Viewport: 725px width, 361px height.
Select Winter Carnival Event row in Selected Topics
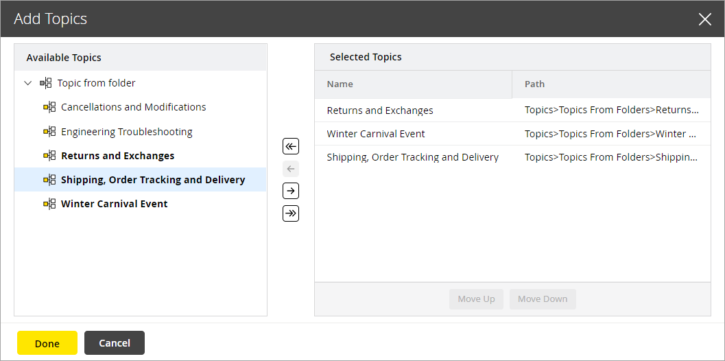(x=513, y=134)
